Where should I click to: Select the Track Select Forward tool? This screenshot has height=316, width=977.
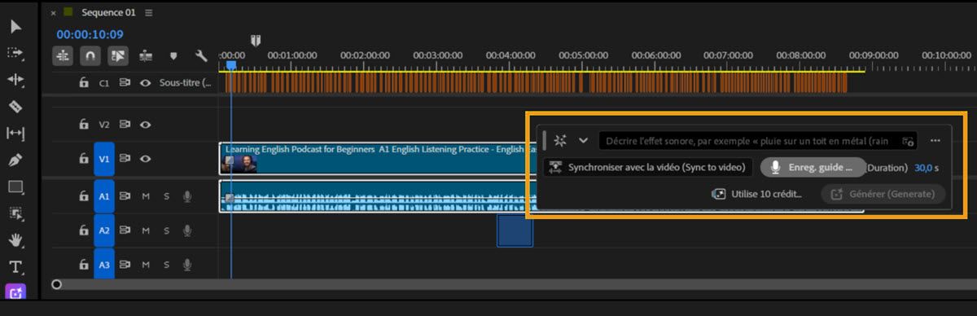coord(16,53)
